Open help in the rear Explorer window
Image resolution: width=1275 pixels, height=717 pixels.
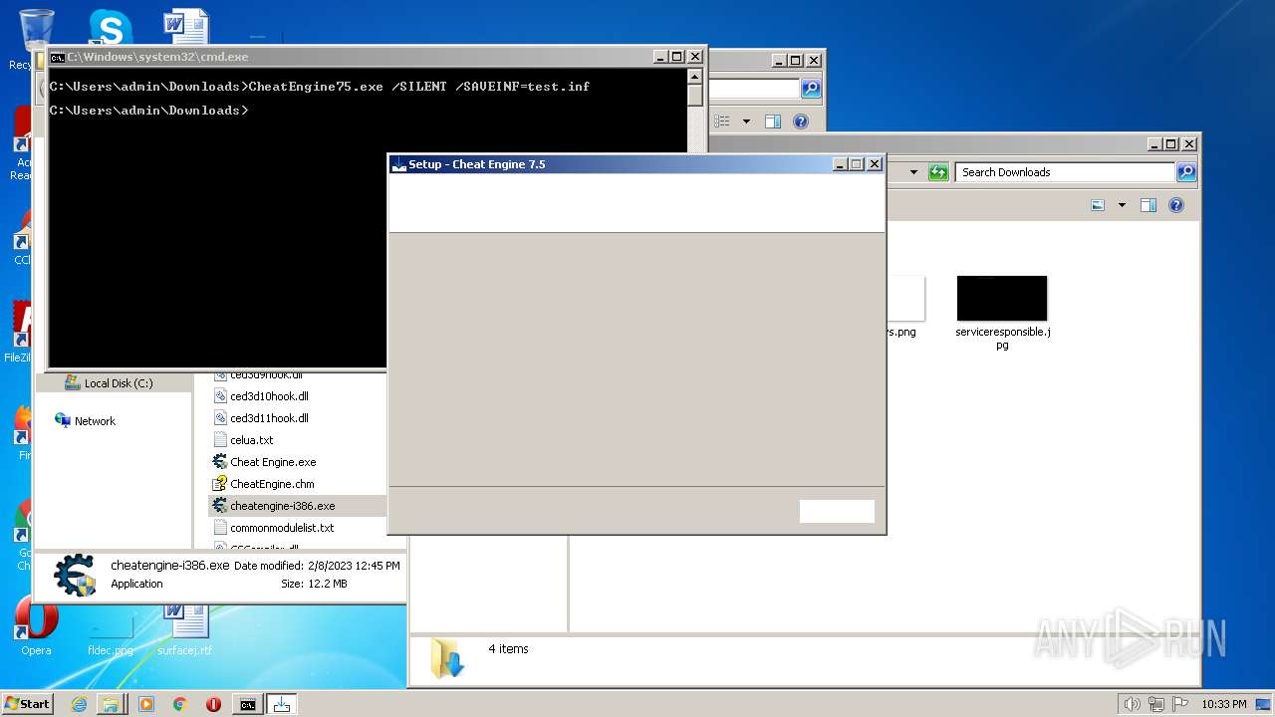coord(801,121)
